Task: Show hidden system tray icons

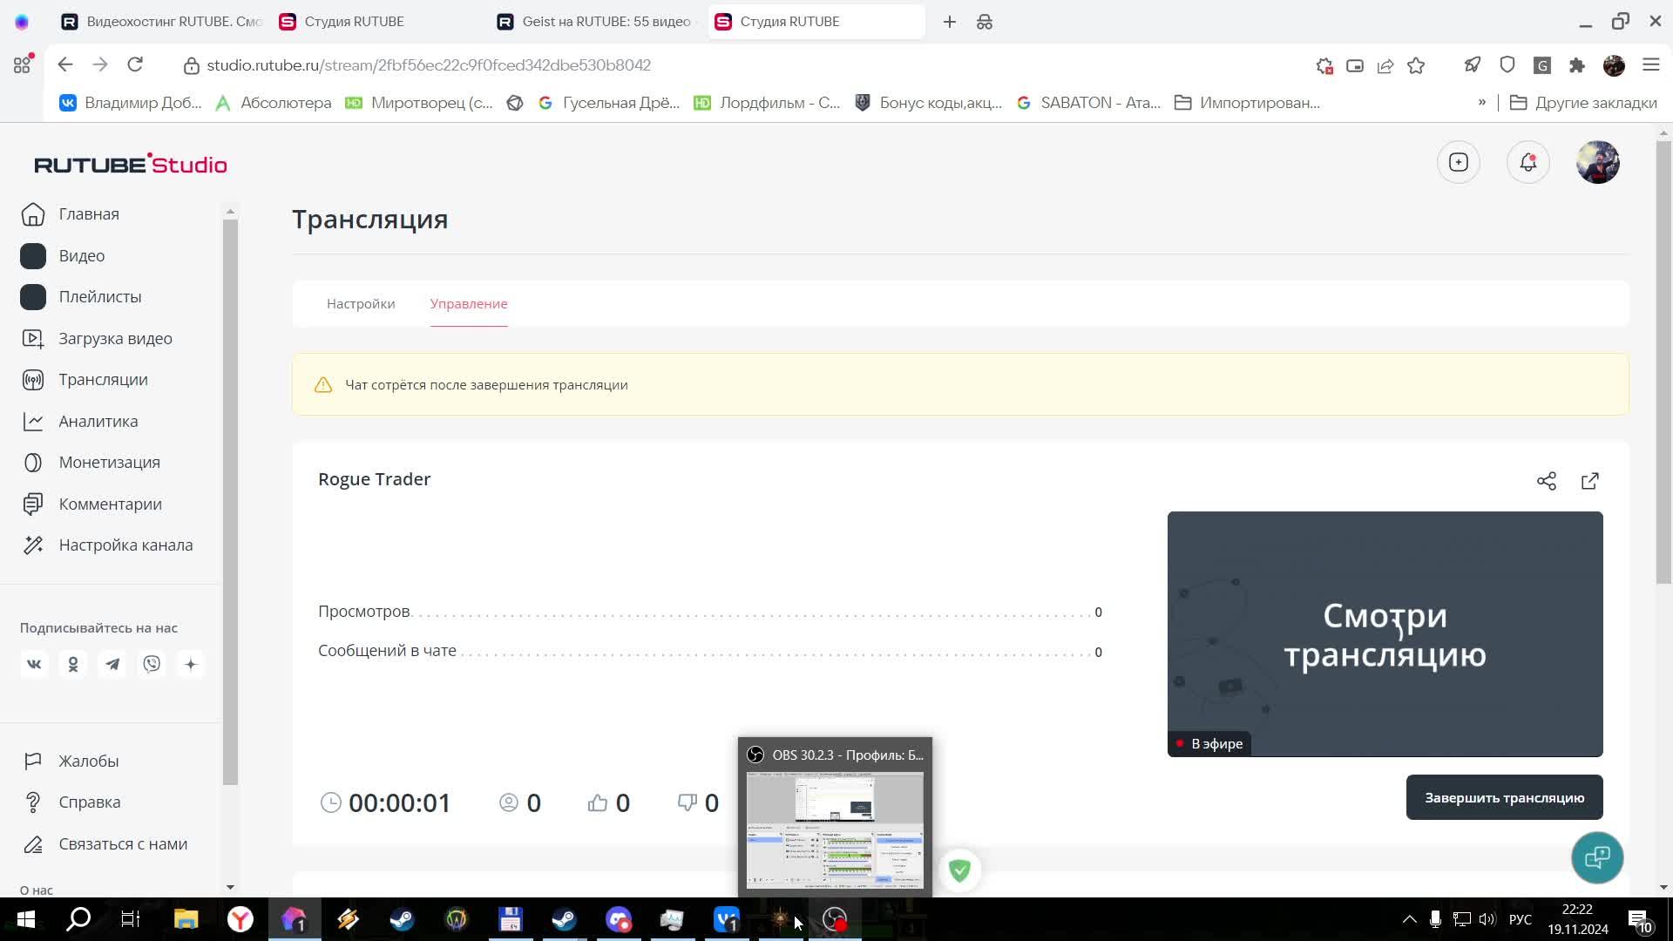Action: (x=1409, y=919)
